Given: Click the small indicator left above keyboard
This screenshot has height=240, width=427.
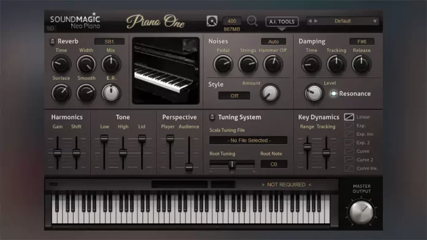Looking at the screenshot, I should tap(53, 184).
